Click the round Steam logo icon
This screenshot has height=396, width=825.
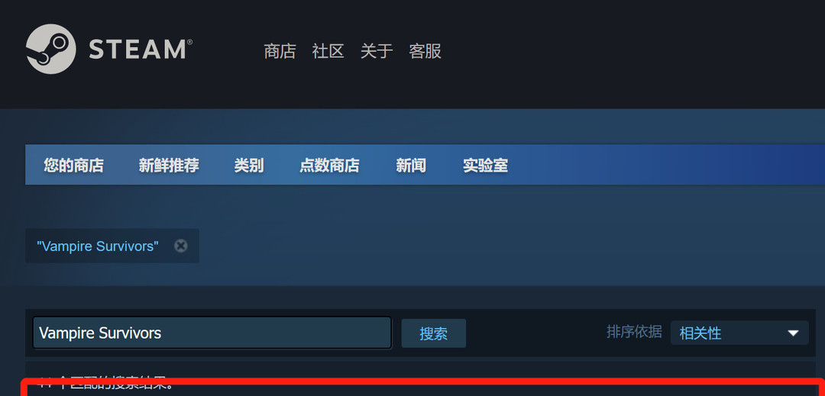pyautogui.click(x=50, y=49)
